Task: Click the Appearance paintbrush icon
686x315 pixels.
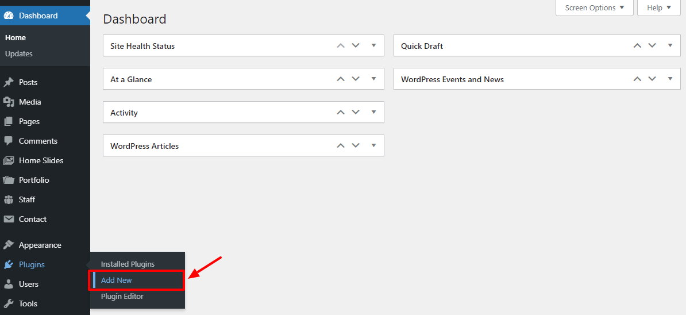Action: click(x=9, y=245)
